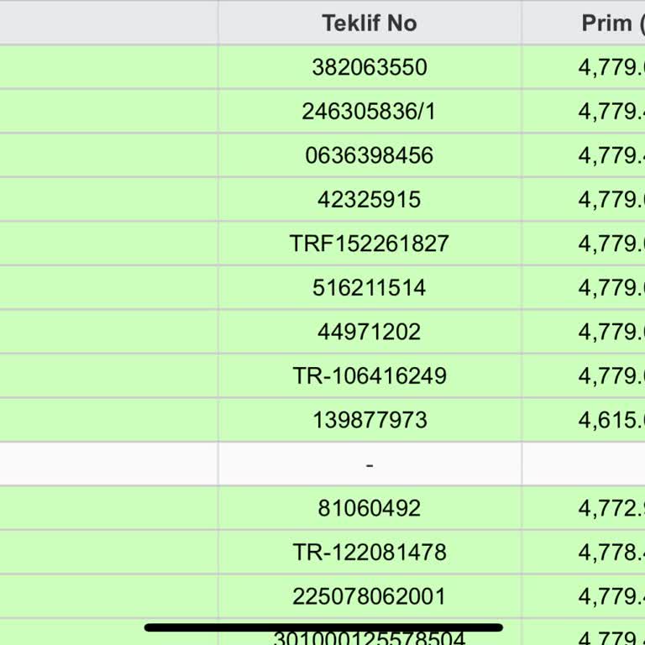Click the Teklif No column header
The width and height of the screenshot is (645, 645).
tap(370, 23)
